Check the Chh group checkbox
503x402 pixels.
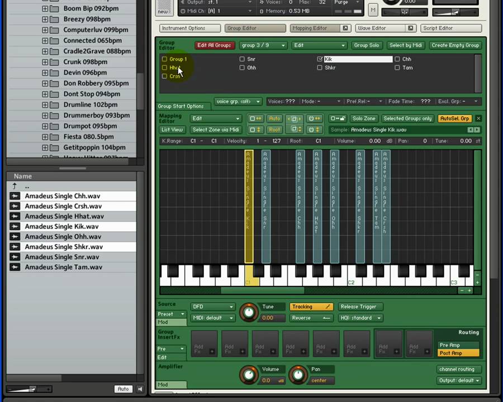pyautogui.click(x=397, y=59)
